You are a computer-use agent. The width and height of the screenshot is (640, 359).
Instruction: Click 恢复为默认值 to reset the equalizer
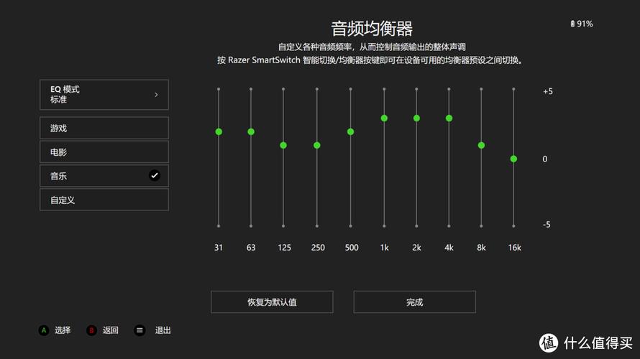click(272, 302)
